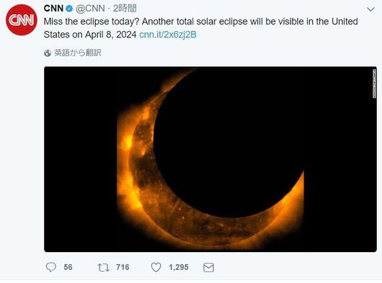
Task: Like the tweet with the heart icon
Action: point(156,267)
